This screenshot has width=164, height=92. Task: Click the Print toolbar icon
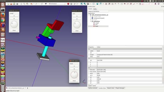click(x=17, y=4)
